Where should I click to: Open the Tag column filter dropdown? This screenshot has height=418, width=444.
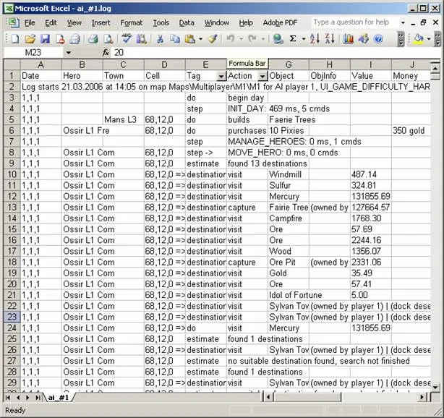221,76
